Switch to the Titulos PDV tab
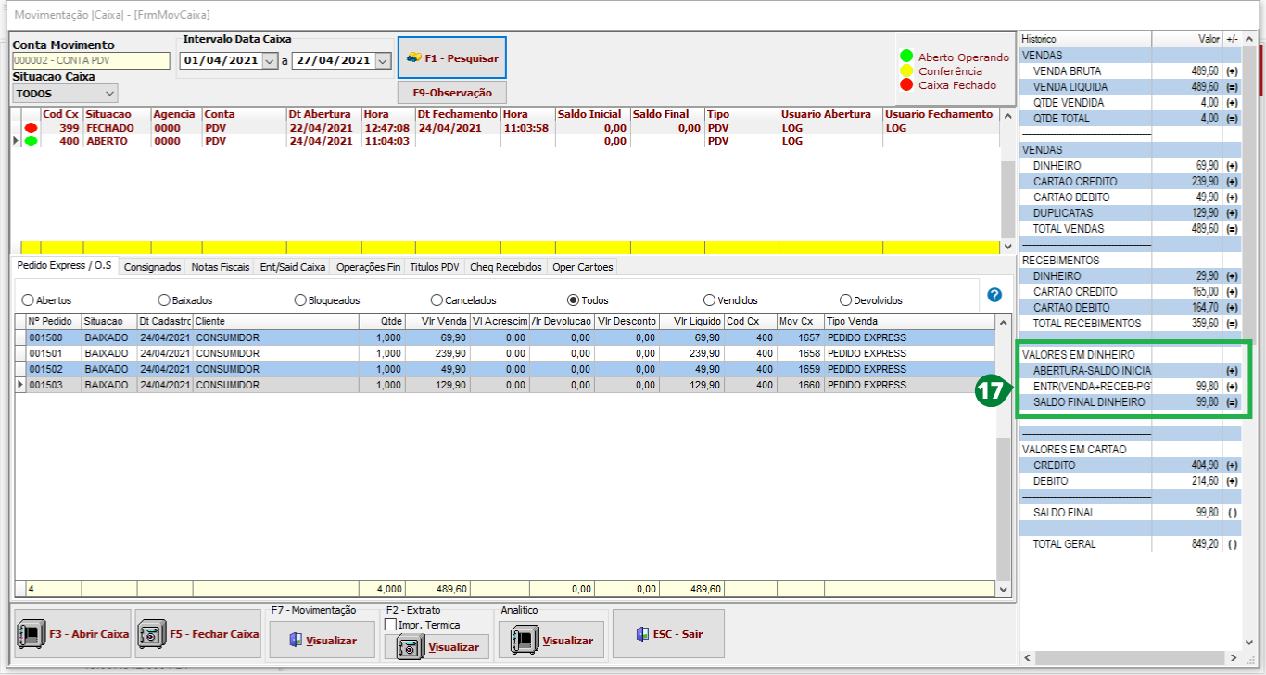The width and height of the screenshot is (1266, 675). (x=435, y=267)
